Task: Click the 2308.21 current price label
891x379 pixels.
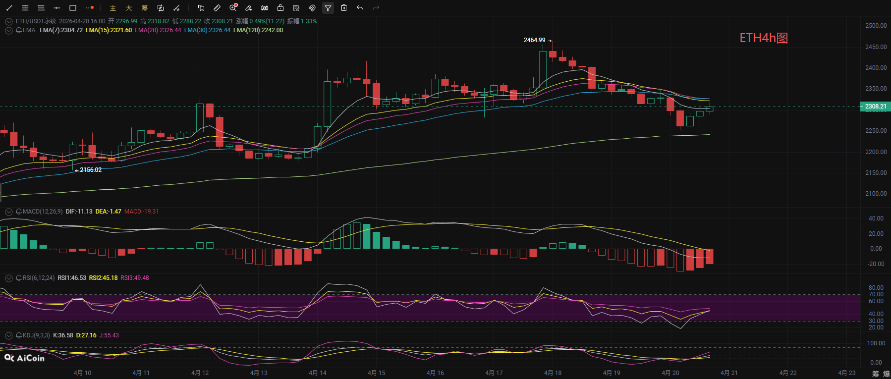Action: coord(876,107)
